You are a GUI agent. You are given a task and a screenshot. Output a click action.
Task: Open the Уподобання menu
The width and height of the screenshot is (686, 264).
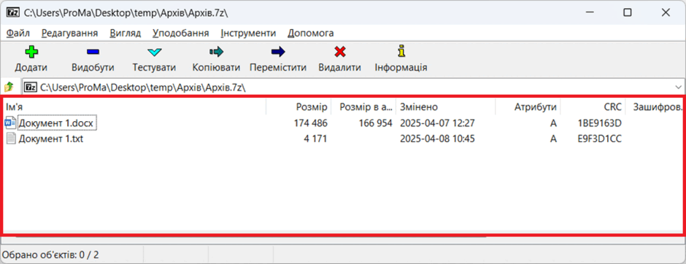point(181,34)
